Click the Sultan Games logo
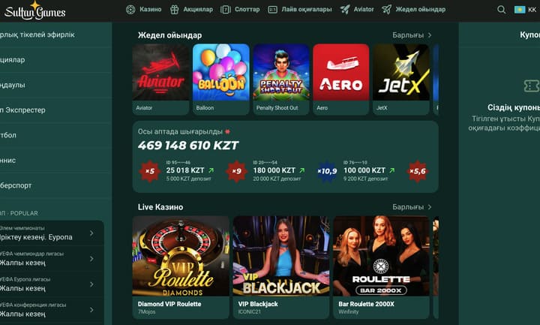 pyautogui.click(x=34, y=11)
